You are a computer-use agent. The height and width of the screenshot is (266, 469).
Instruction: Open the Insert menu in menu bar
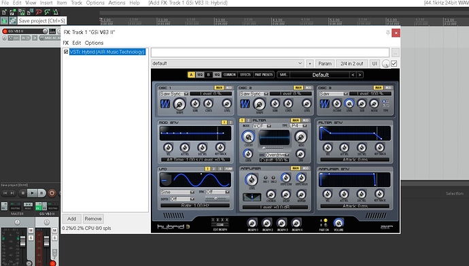tap(46, 3)
